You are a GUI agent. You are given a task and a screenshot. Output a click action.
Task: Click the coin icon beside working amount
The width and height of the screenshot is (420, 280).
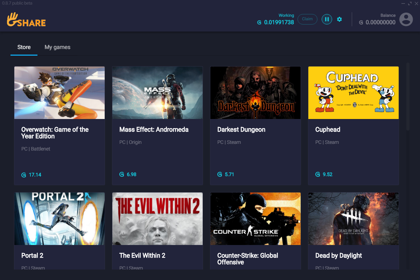[x=259, y=22]
